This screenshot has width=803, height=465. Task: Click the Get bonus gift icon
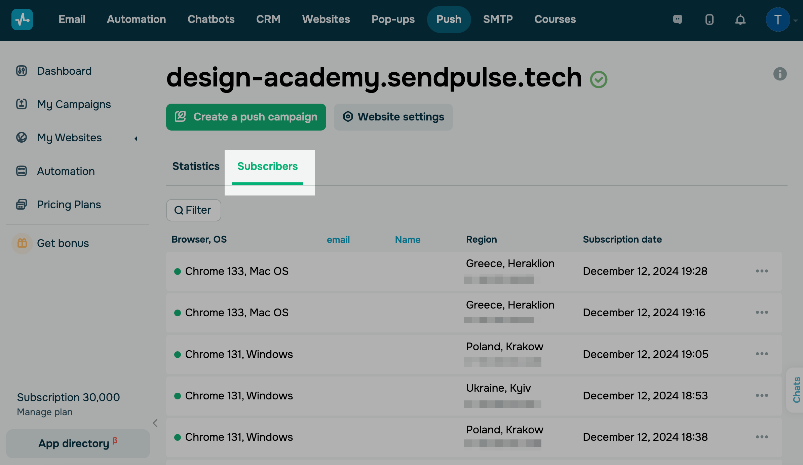pyautogui.click(x=22, y=243)
